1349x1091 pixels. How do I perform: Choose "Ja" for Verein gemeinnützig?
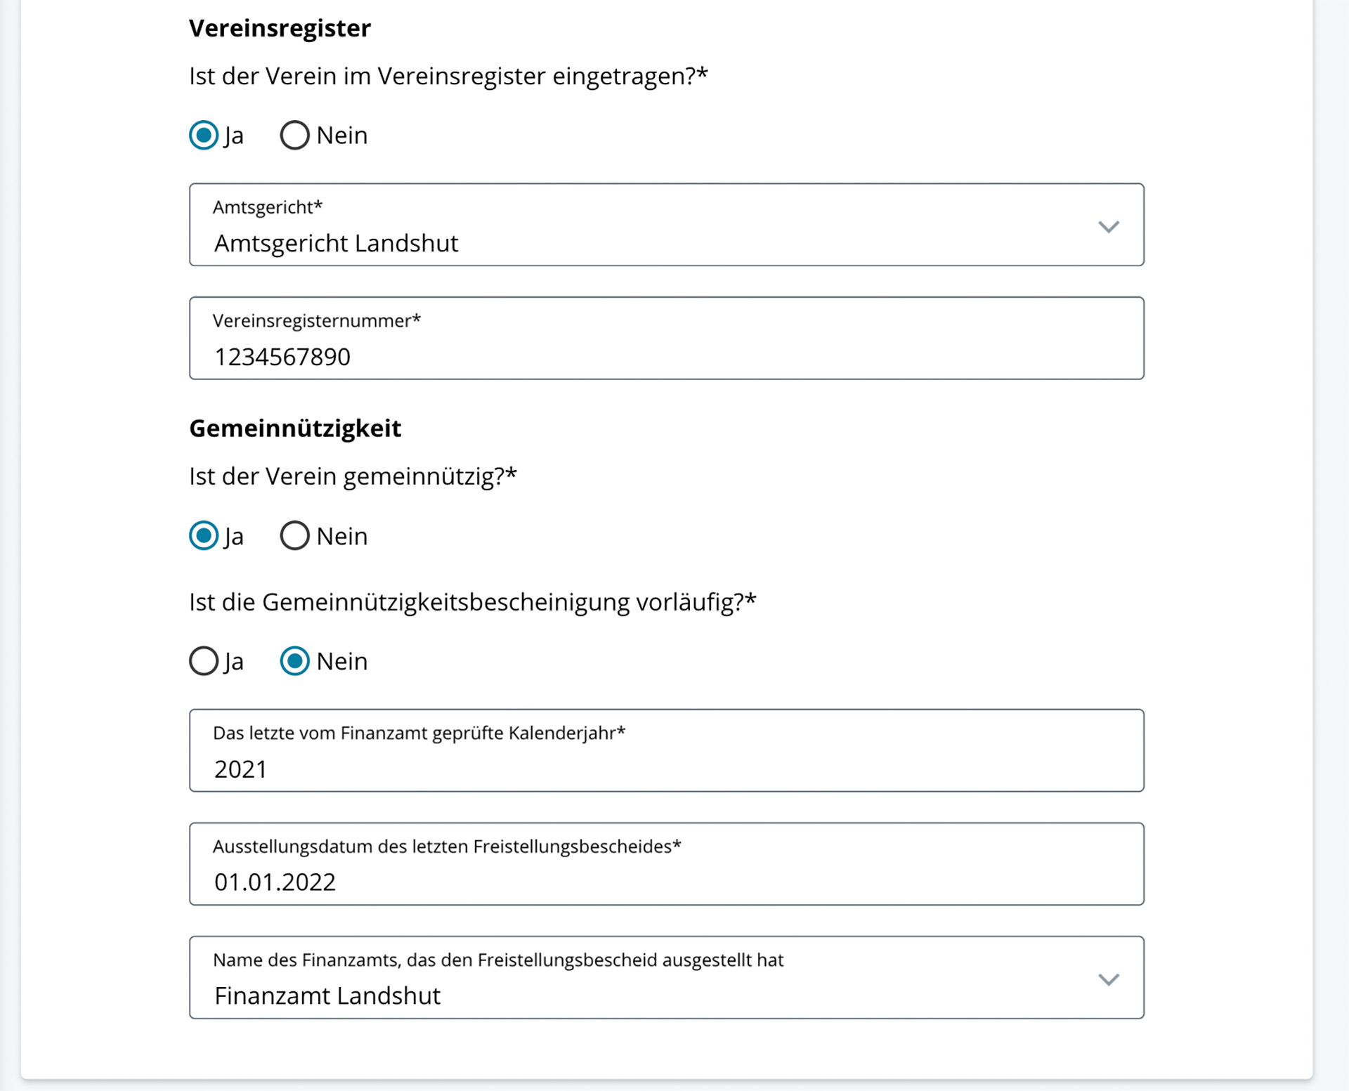pos(204,536)
